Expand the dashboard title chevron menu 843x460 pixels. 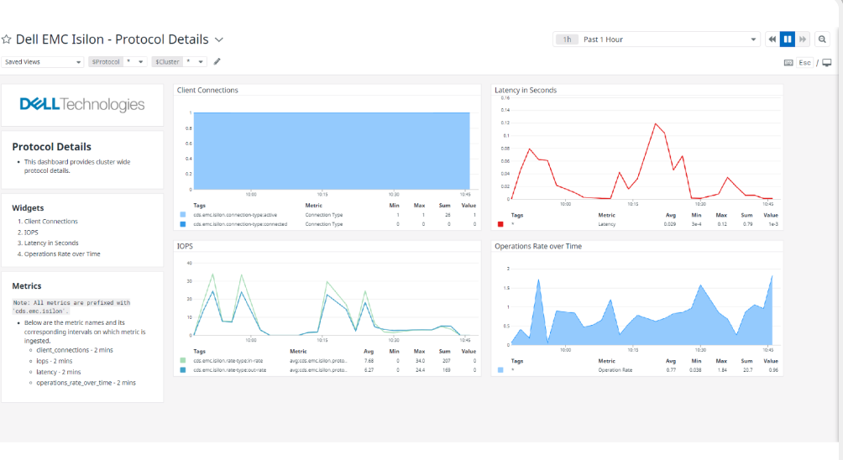click(x=219, y=39)
